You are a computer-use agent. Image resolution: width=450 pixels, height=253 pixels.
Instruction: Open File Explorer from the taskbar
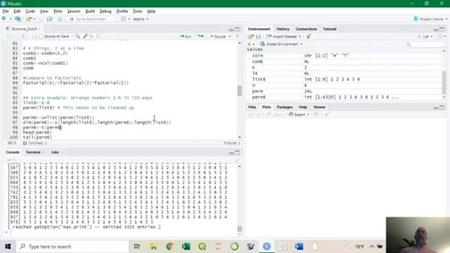[153, 247]
